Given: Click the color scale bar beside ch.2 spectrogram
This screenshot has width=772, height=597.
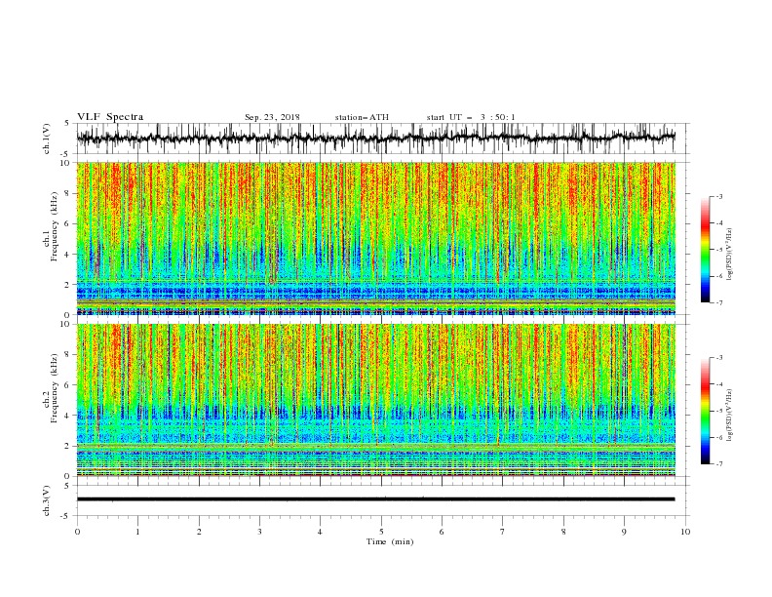Looking at the screenshot, I should 705,411.
